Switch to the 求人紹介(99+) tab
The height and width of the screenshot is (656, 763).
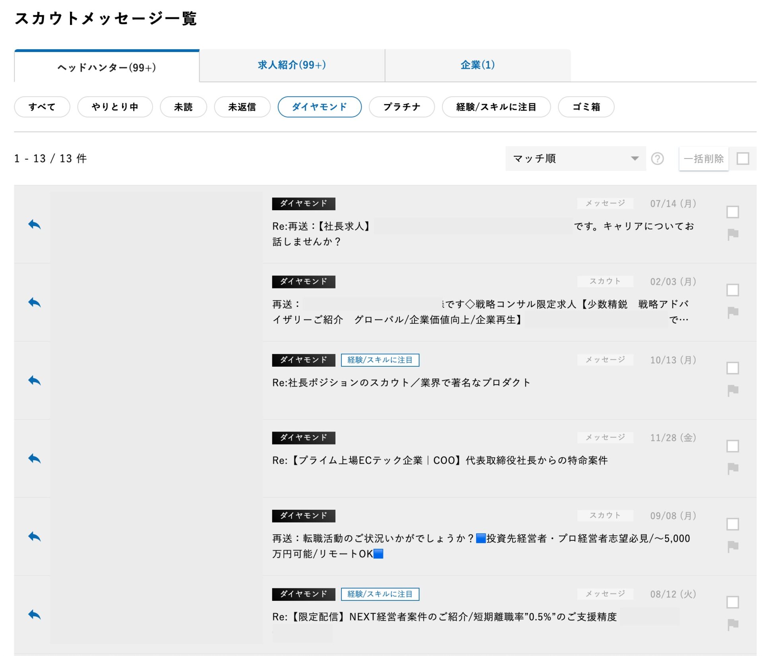pos(292,65)
